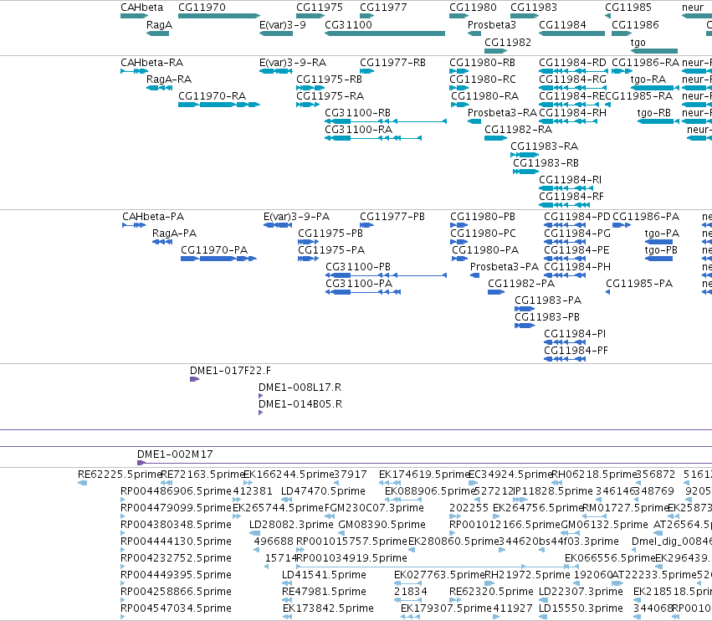Open the EK173842.5prime EST label
Image resolution: width=712 pixels, height=621 pixels.
click(x=328, y=608)
